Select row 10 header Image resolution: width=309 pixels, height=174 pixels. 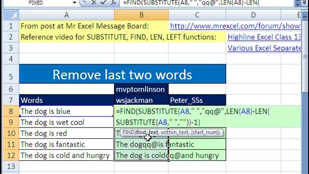[11, 133]
